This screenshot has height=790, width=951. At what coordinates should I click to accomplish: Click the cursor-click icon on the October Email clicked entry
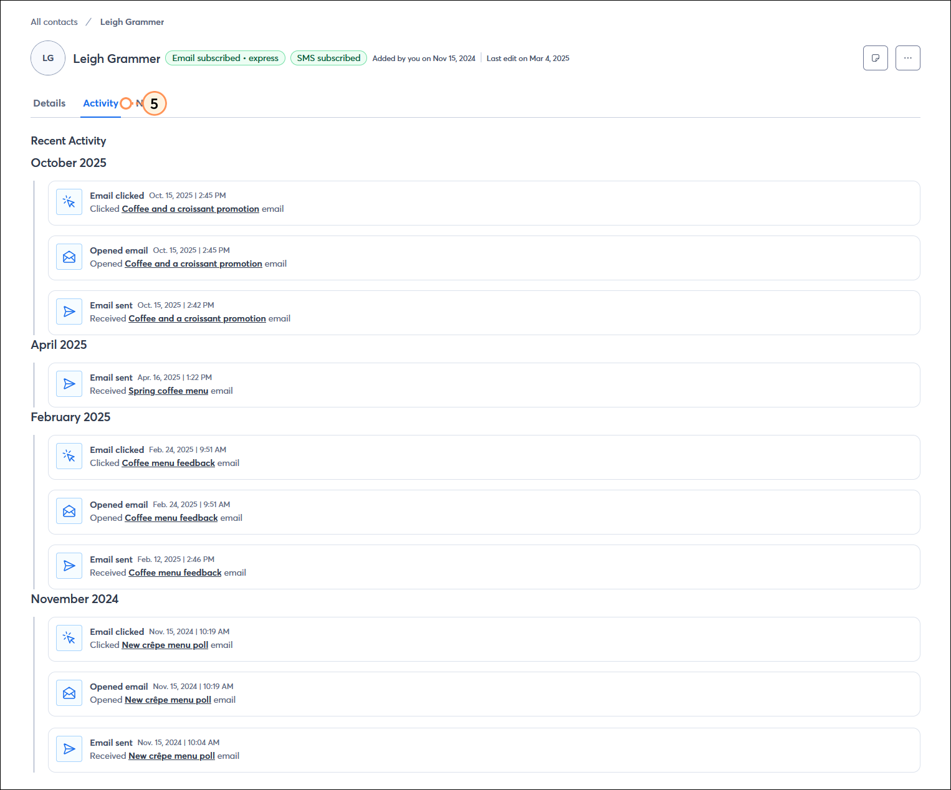click(x=69, y=202)
